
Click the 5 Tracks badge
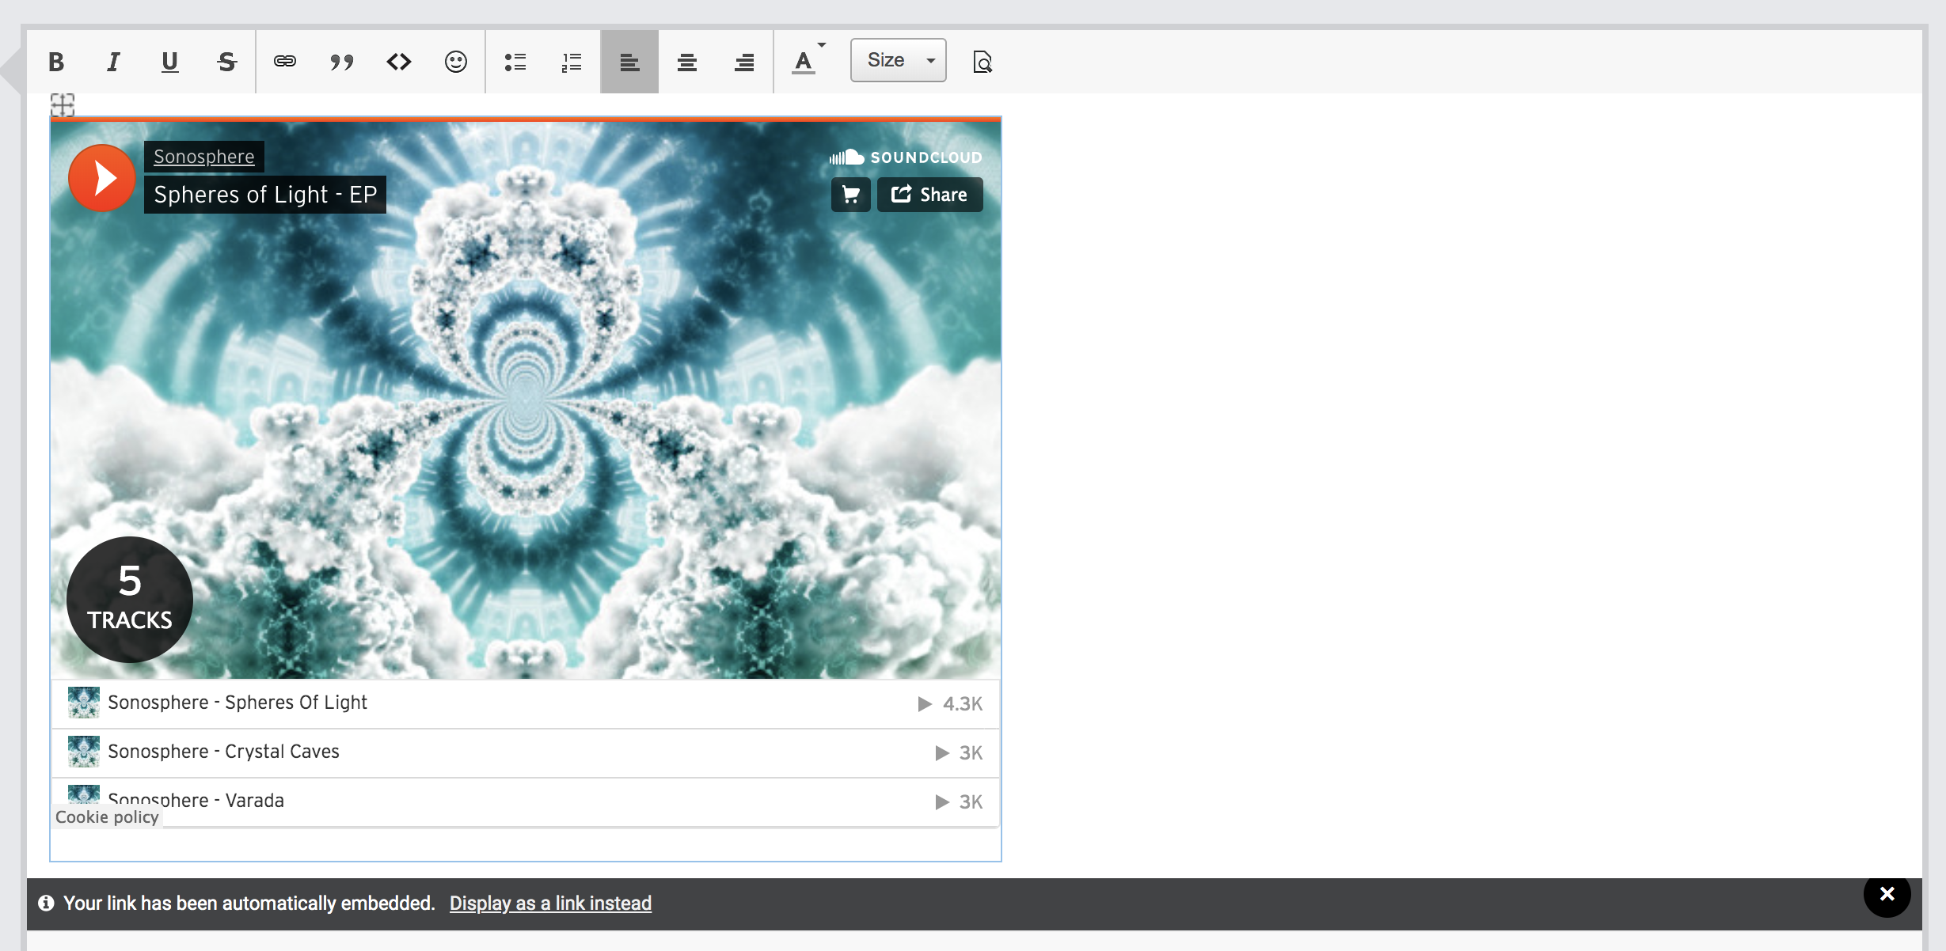tap(130, 600)
